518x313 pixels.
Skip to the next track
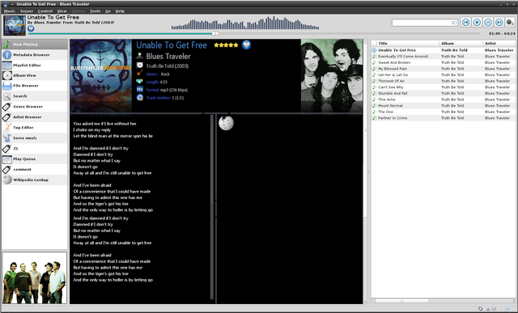pyautogui.click(x=499, y=22)
